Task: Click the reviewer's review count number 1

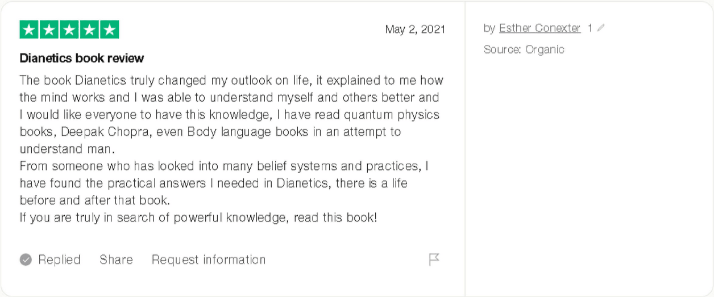Action: pyautogui.click(x=590, y=28)
